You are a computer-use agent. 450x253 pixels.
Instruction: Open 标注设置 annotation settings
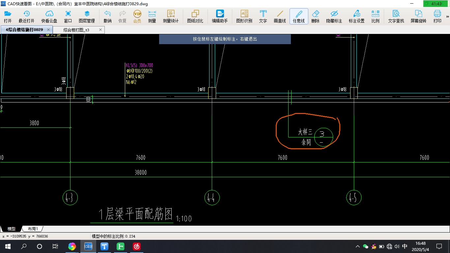pyautogui.click(x=356, y=16)
